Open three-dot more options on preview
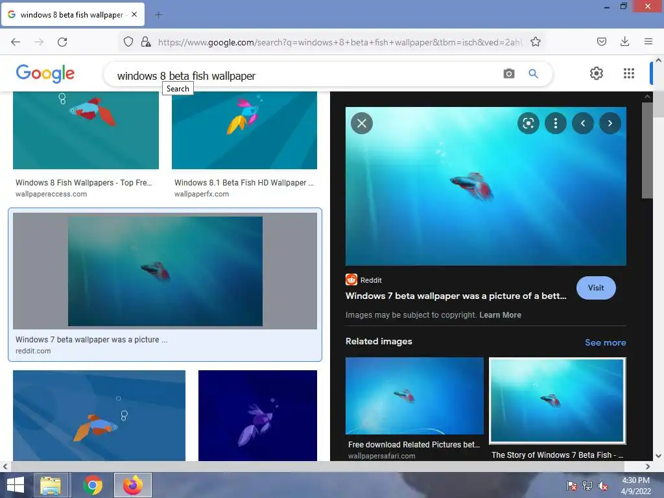 (x=556, y=123)
